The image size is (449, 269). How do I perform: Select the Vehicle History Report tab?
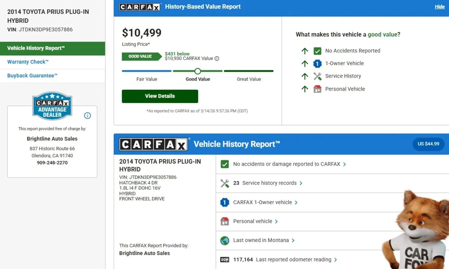[x=52, y=48]
